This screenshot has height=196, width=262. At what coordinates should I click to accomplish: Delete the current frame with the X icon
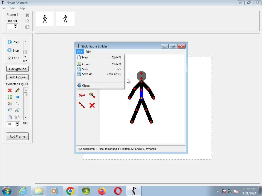pyautogui.click(x=27, y=15)
